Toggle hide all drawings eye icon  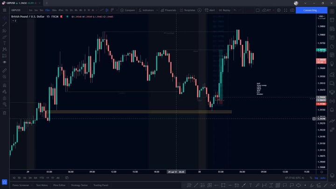click(5, 105)
